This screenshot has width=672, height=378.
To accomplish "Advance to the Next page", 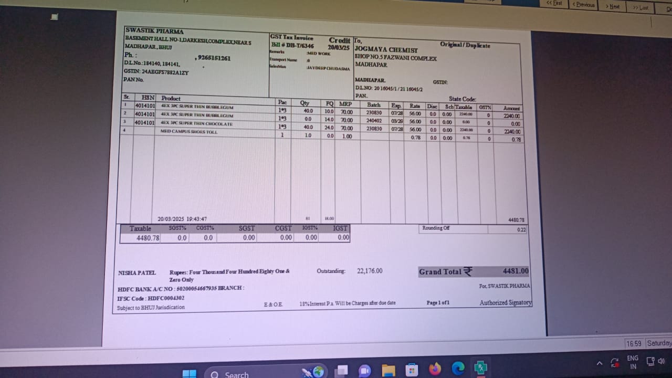I will [x=613, y=6].
